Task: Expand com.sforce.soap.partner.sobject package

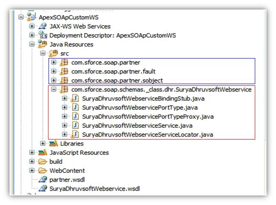Action: 54,80
